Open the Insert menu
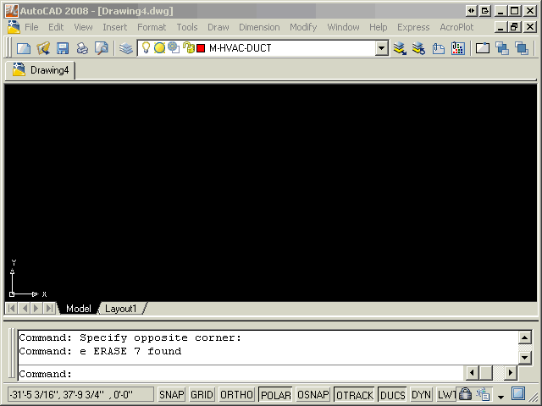 115,27
